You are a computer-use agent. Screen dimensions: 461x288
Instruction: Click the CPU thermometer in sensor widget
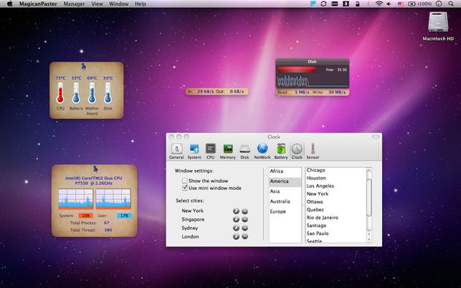[x=60, y=92]
